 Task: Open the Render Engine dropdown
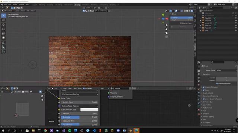226,71
